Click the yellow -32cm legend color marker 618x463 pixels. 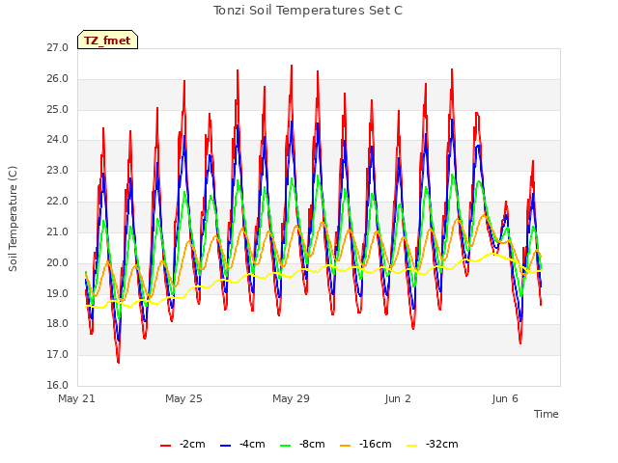(412, 446)
